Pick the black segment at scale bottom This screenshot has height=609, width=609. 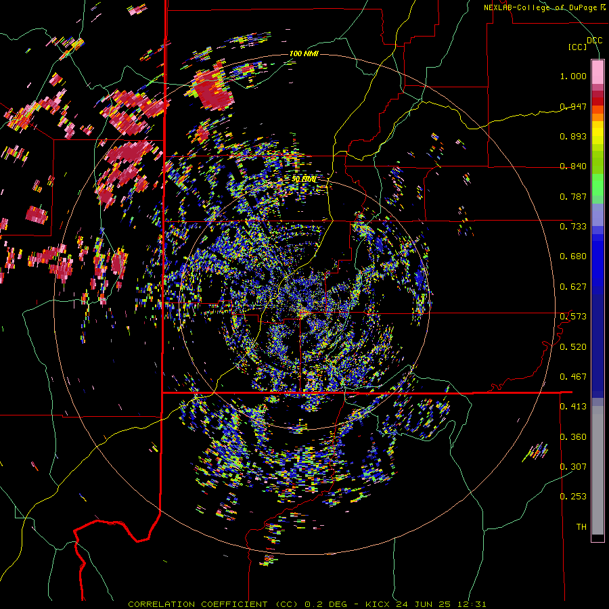(597, 537)
